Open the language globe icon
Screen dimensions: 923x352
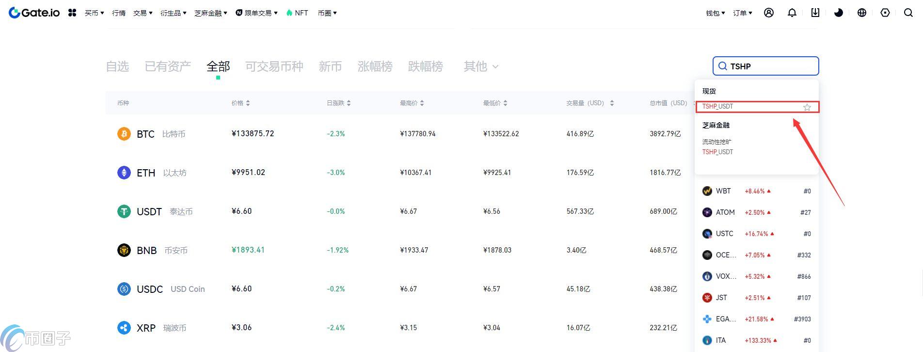pos(862,13)
